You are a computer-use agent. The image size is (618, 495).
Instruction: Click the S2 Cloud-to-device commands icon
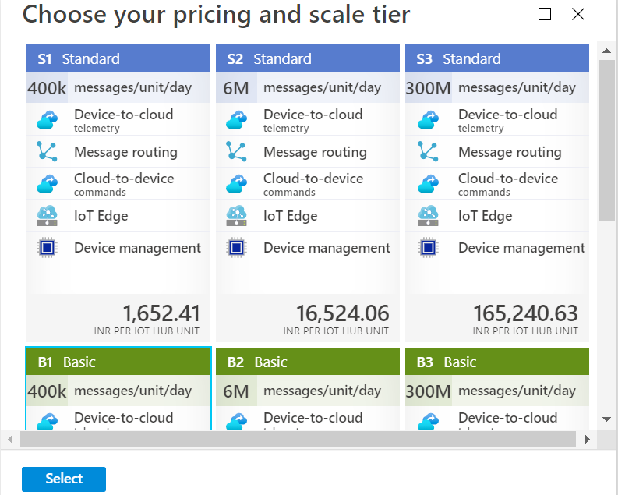236,184
